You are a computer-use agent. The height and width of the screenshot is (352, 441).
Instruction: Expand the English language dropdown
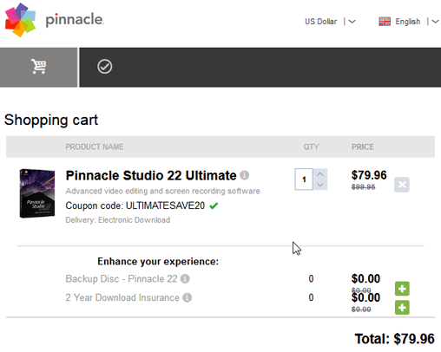(x=435, y=22)
